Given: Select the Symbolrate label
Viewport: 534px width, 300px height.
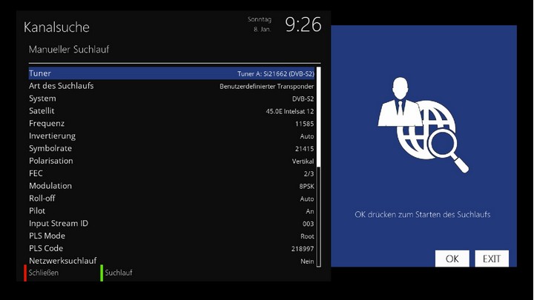Looking at the screenshot, I should pos(50,148).
